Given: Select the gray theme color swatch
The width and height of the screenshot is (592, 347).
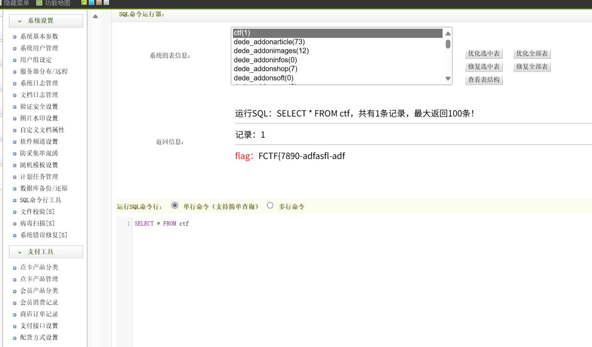Looking at the screenshot, I should click(x=106, y=2).
